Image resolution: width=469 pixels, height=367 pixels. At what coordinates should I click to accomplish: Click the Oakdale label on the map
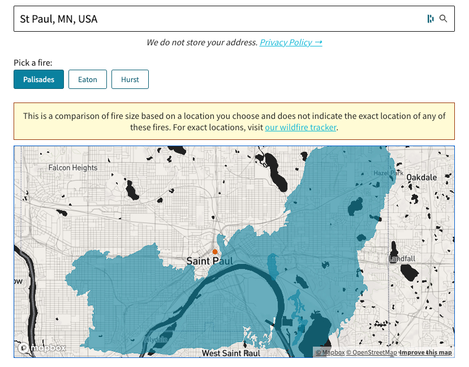pyautogui.click(x=421, y=177)
